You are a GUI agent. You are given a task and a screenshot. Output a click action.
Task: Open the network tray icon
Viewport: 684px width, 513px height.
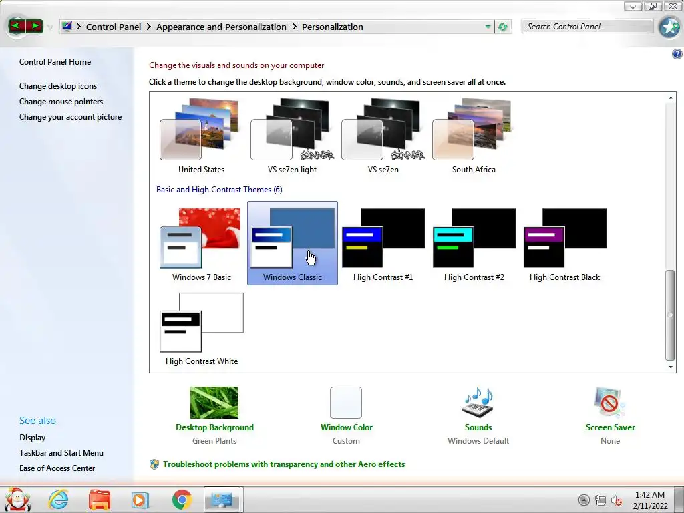pyautogui.click(x=601, y=500)
